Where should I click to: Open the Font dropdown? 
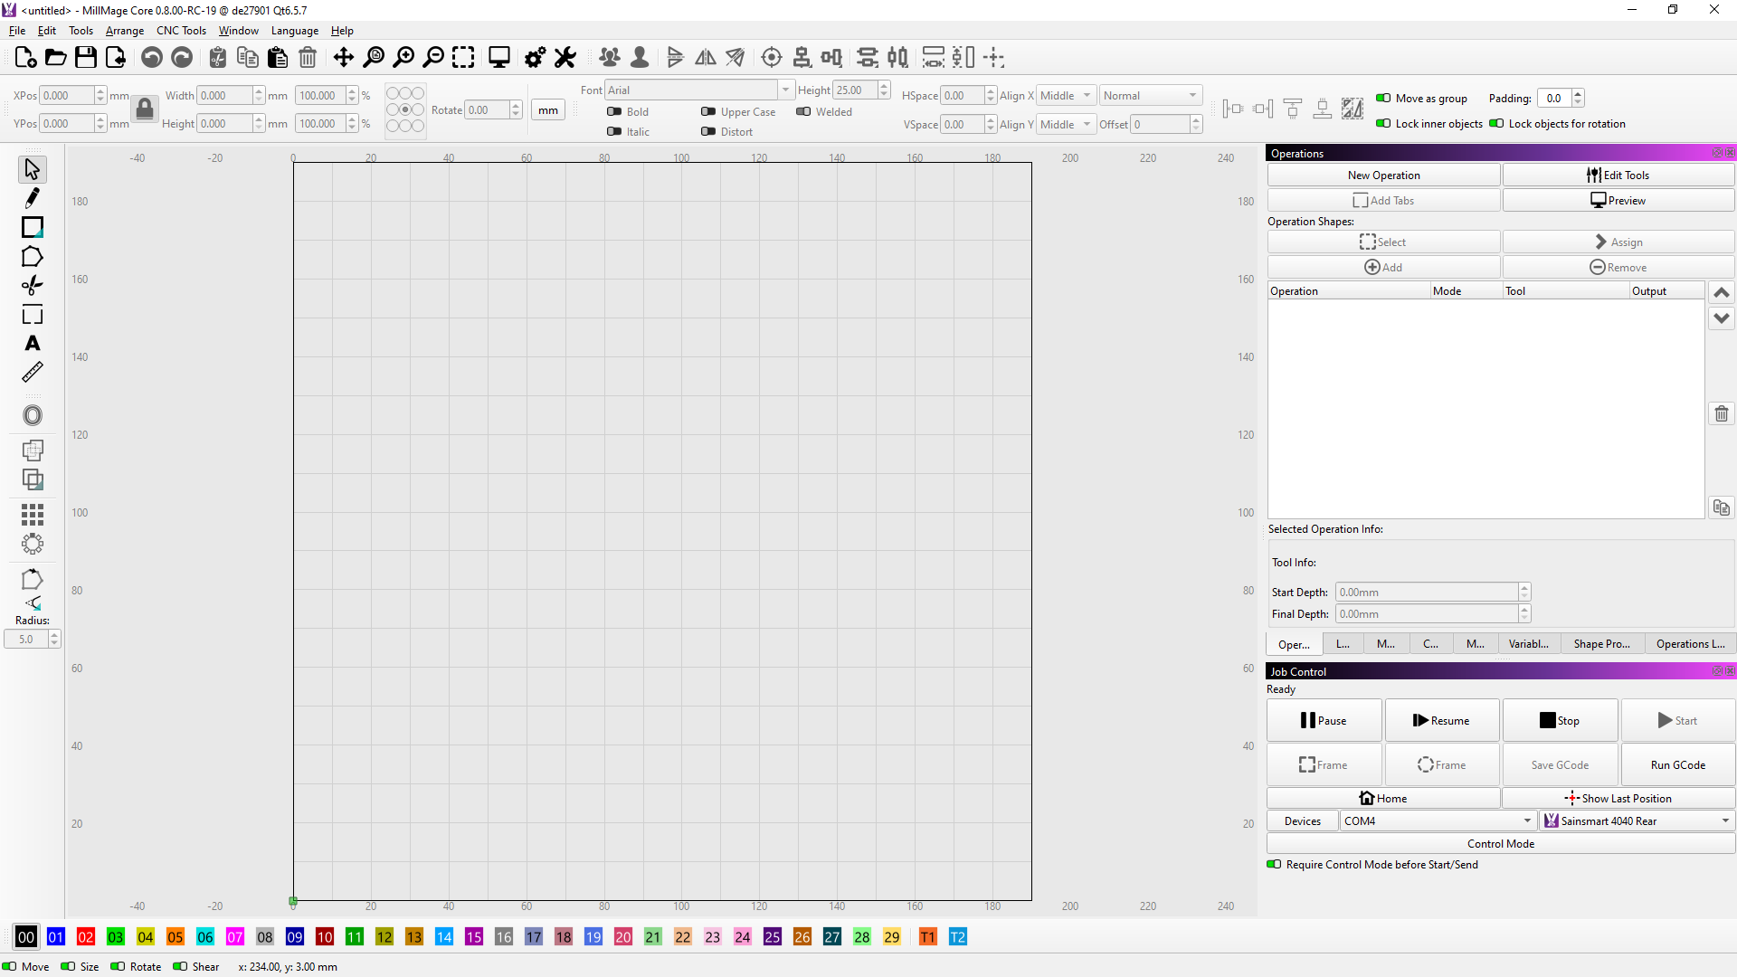click(785, 90)
